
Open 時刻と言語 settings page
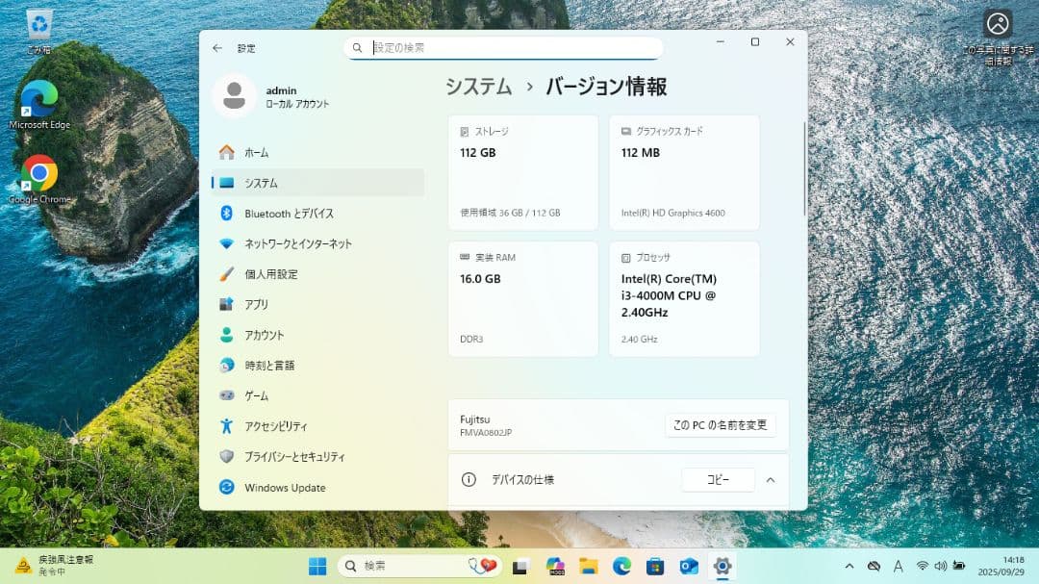coord(318,366)
